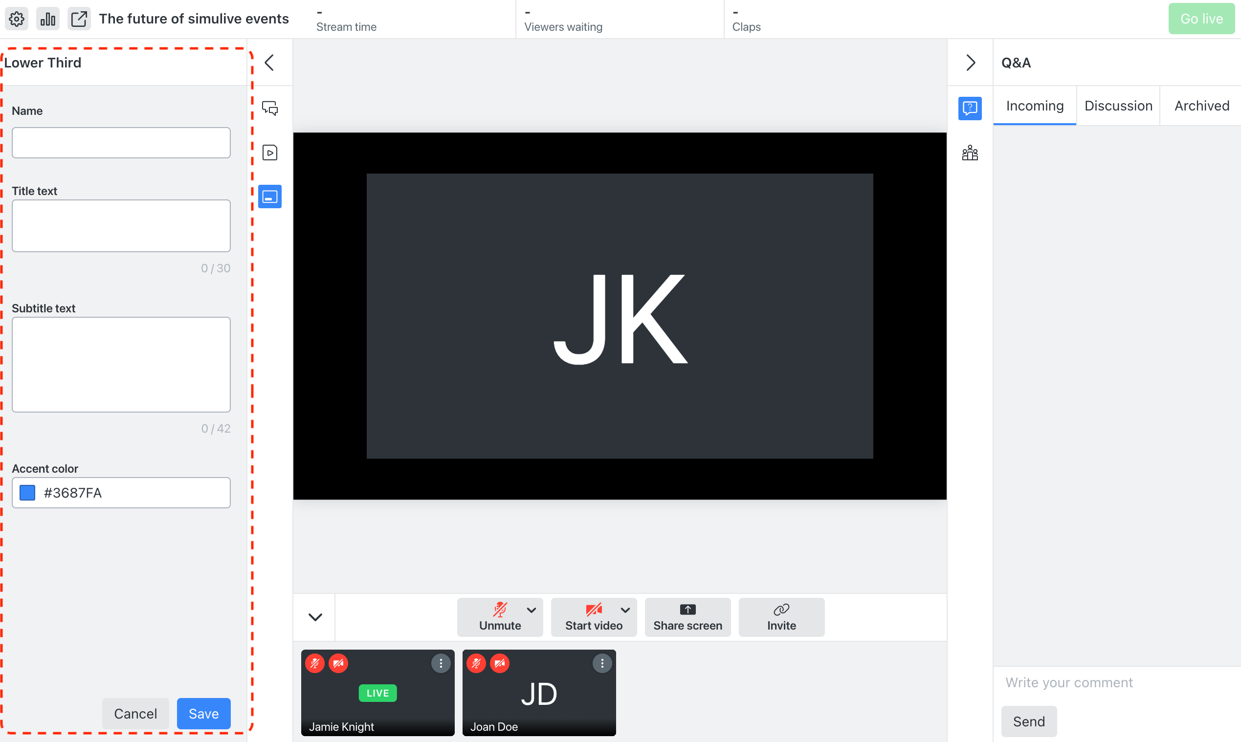Open the microphone selection dropdown

(532, 610)
